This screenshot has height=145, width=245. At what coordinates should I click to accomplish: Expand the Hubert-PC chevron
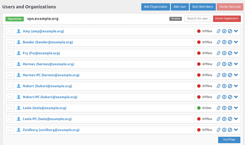coord(236,97)
